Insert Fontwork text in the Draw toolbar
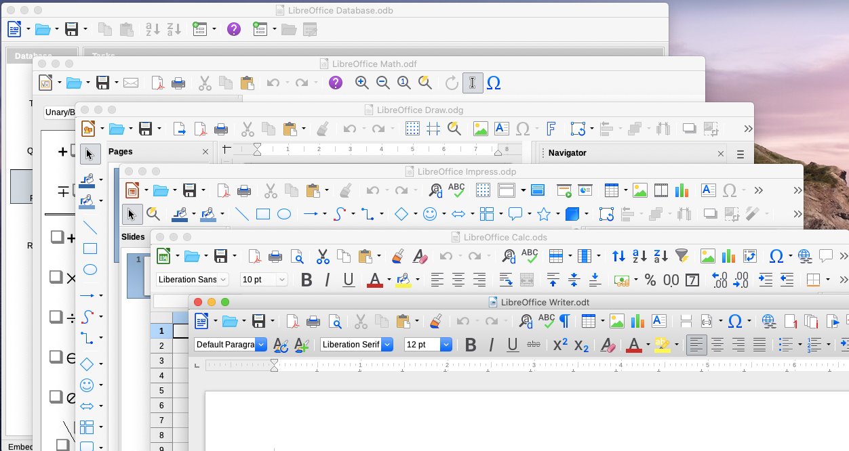Image resolution: width=849 pixels, height=451 pixels. pos(551,129)
